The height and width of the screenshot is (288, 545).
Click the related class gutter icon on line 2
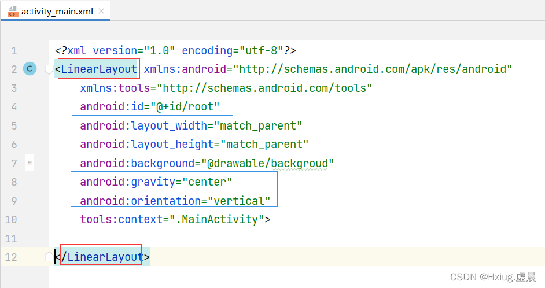(x=30, y=69)
